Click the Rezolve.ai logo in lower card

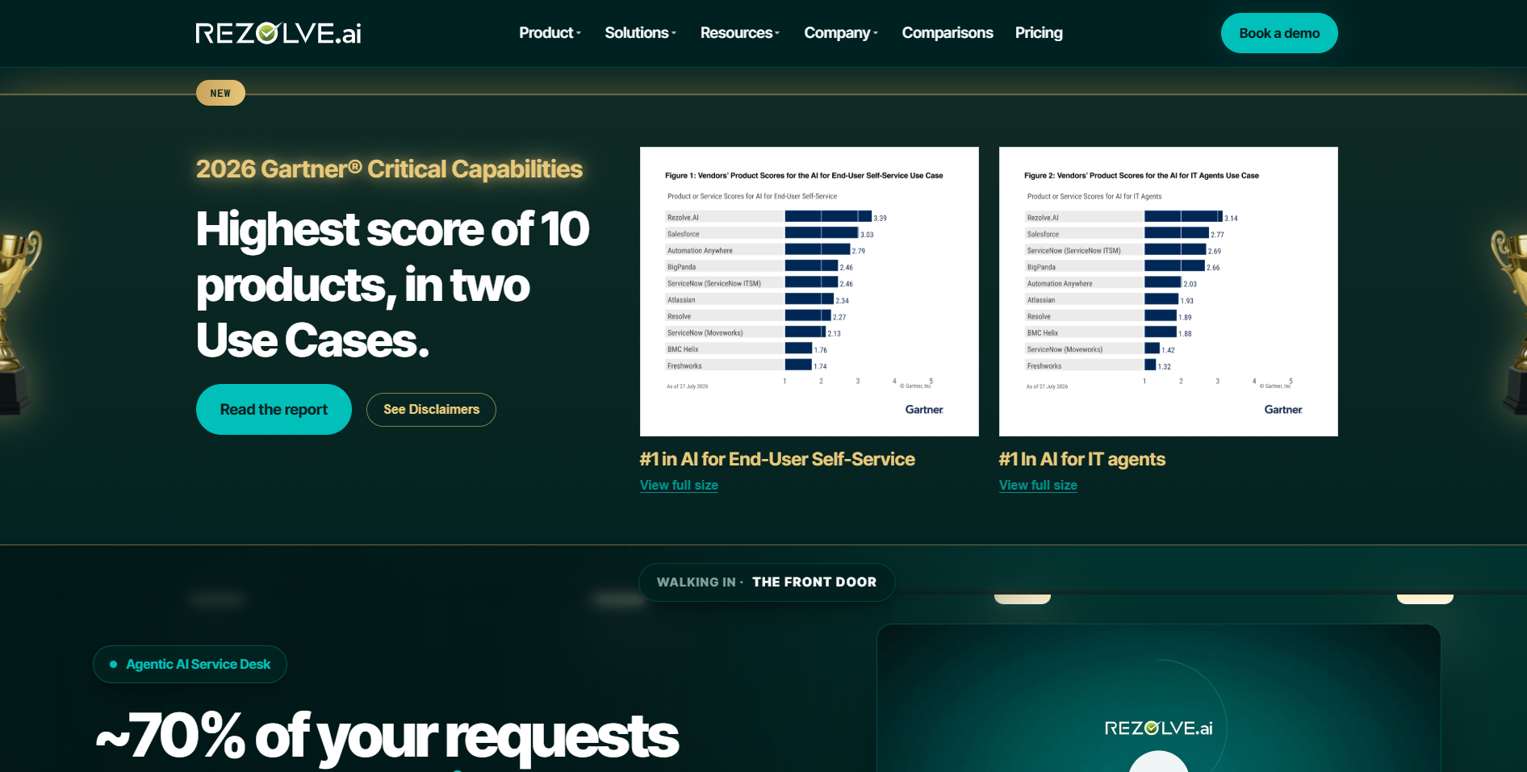[x=1158, y=728]
